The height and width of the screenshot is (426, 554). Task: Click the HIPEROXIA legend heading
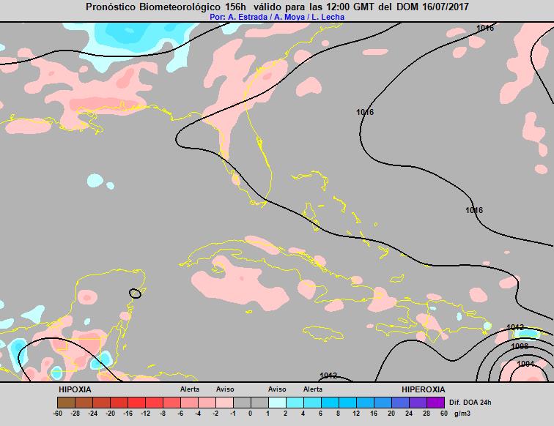(424, 389)
